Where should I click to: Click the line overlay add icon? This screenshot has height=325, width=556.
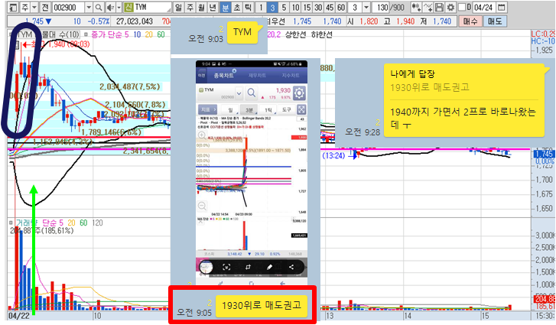coord(428,7)
